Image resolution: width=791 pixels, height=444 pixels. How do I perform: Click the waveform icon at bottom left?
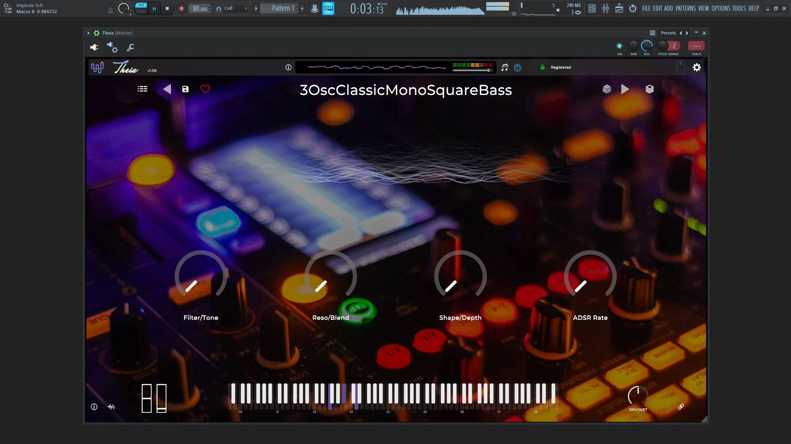(x=111, y=407)
